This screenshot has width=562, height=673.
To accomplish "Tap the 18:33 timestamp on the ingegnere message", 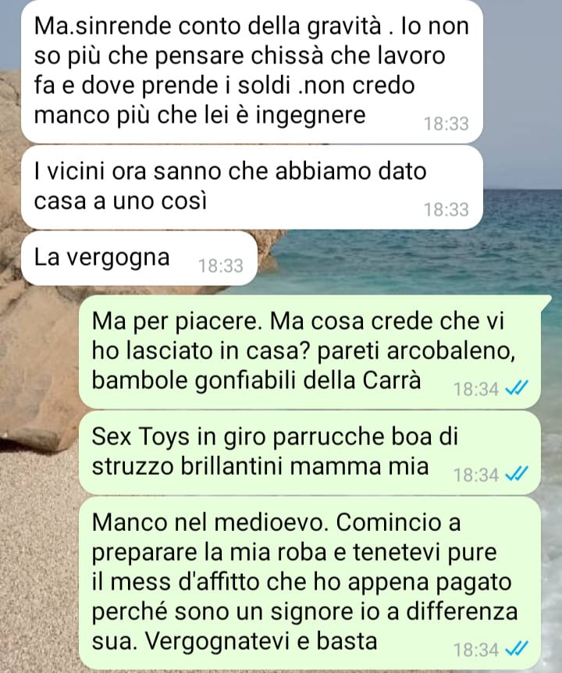I will click(446, 124).
